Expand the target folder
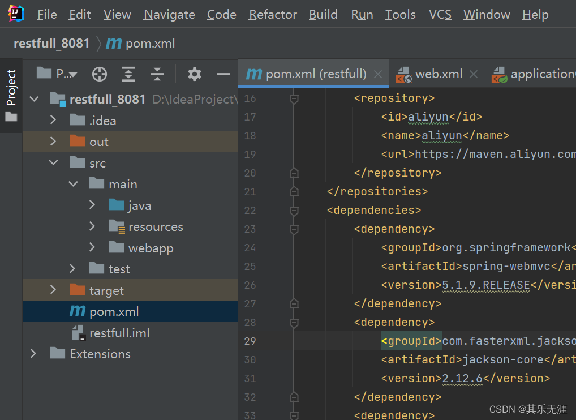This screenshot has width=576, height=420. click(53, 290)
